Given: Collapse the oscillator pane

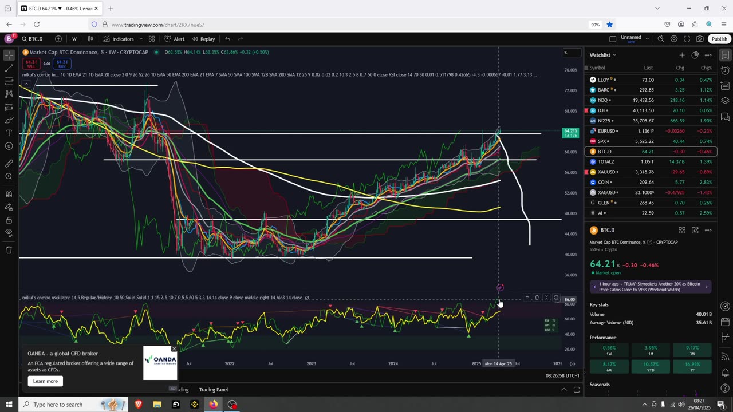Looking at the screenshot, I should [546, 298].
